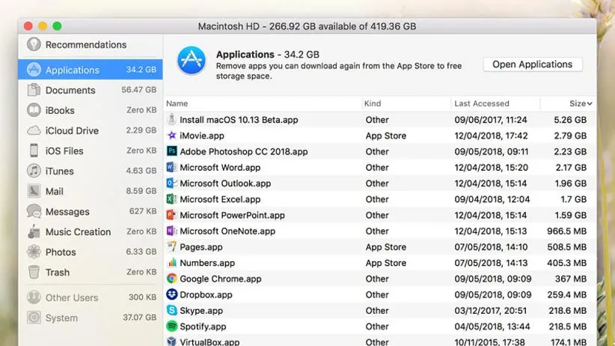Click the Install macOS installer icon
Screen dimensions: 615x346
[x=171, y=119]
